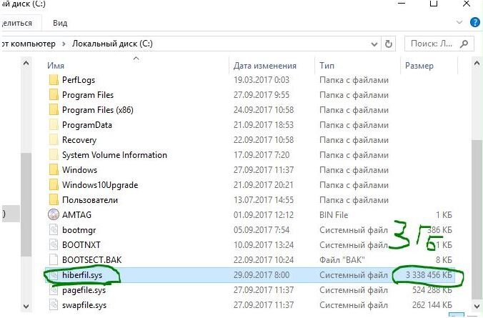Select the System Volume Information folder name

tap(114, 155)
